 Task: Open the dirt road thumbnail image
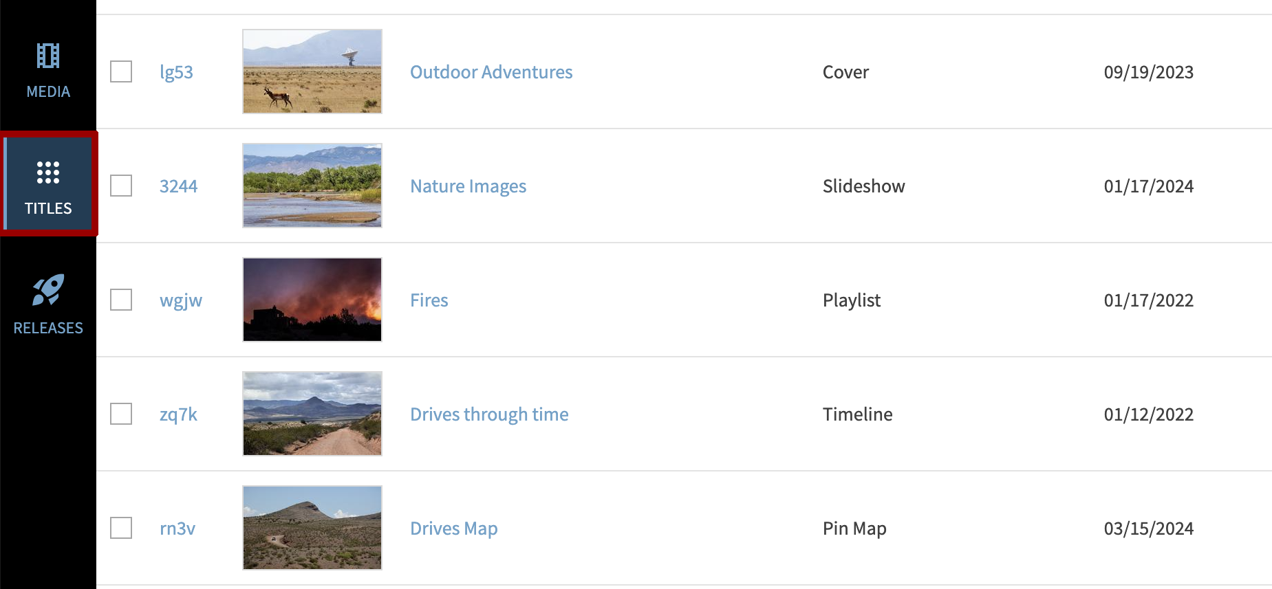[x=312, y=414]
